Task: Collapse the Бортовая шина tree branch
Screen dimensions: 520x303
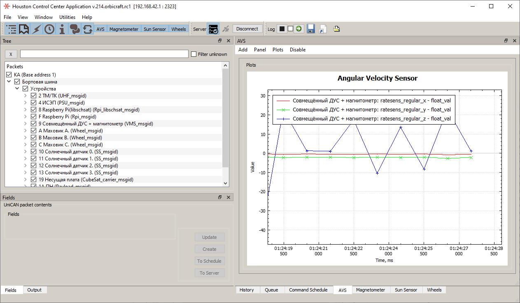Action: coord(9,81)
